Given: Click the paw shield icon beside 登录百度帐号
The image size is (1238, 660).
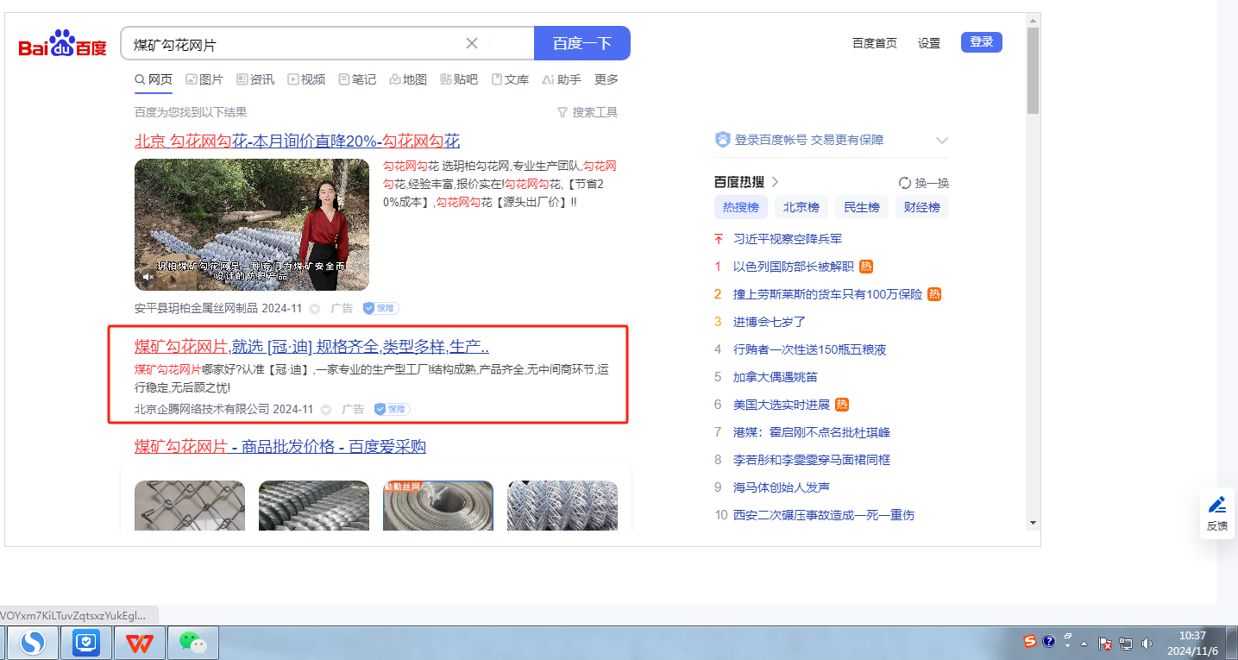Looking at the screenshot, I should [x=723, y=140].
